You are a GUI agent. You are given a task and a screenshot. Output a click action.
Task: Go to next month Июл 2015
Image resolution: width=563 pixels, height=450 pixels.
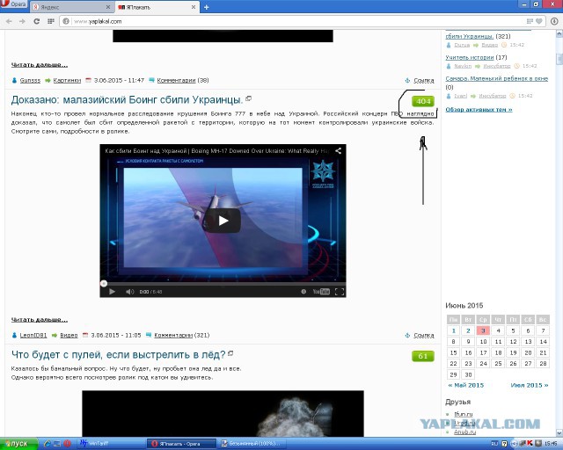[530, 386]
